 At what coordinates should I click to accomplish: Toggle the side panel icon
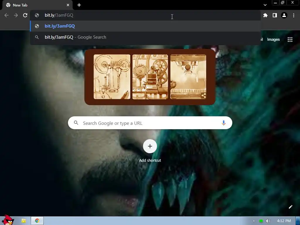point(275,15)
